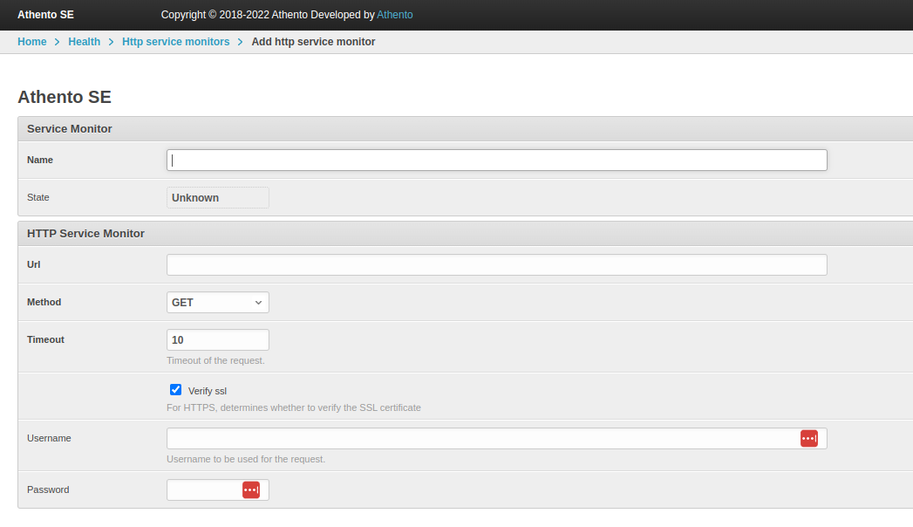Select 'Add http service monitor' breadcrumb item
The image size is (913, 527).
tap(313, 42)
